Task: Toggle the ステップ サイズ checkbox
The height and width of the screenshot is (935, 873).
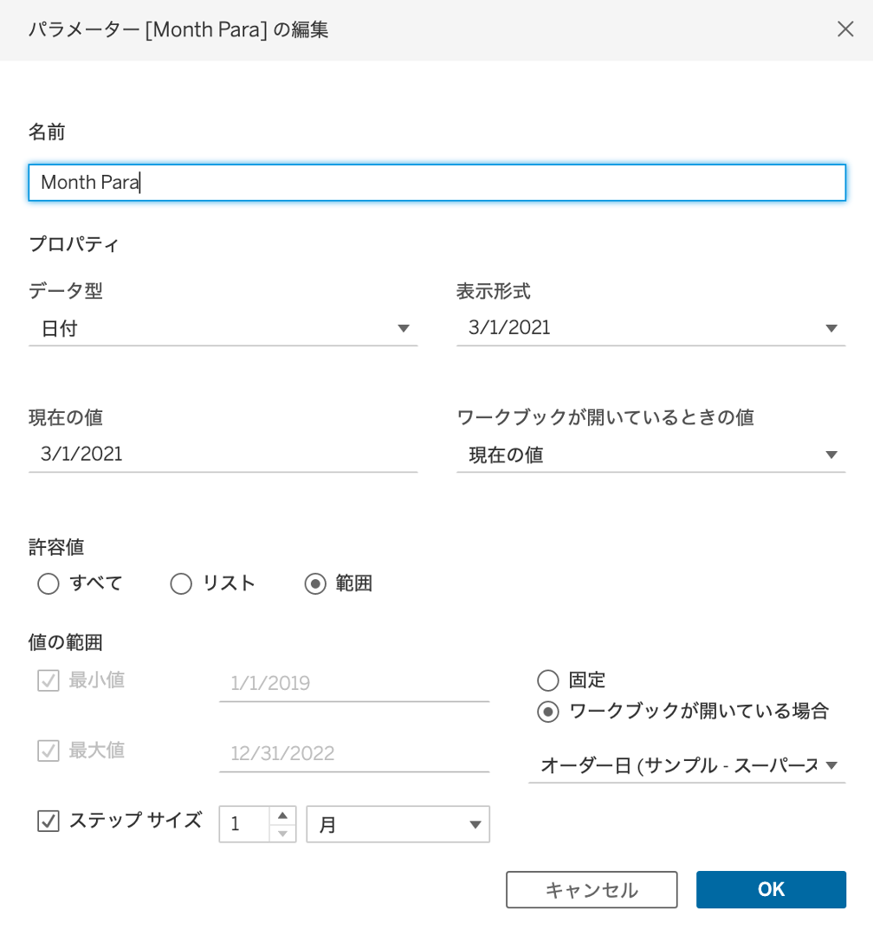Action: tap(48, 821)
